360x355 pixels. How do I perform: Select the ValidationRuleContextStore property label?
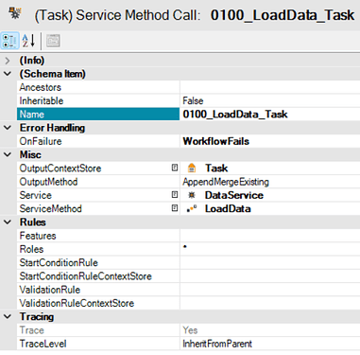click(x=77, y=303)
